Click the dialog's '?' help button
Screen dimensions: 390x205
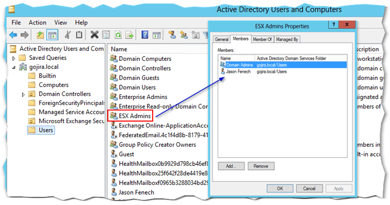pos(334,24)
